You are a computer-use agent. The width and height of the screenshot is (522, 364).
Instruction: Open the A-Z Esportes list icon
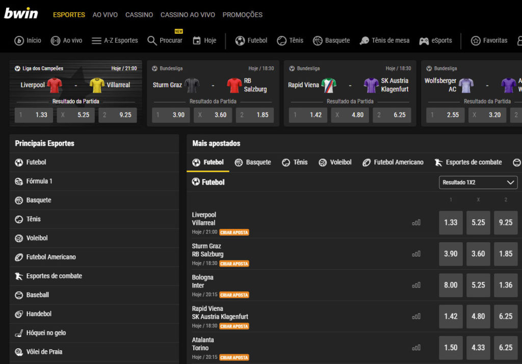tap(96, 41)
